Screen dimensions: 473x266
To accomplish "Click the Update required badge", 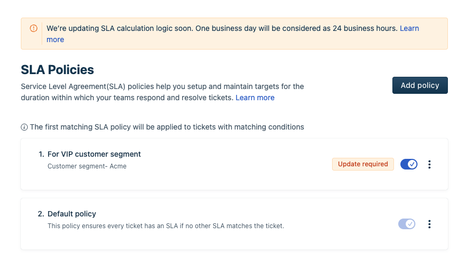I will coord(363,164).
